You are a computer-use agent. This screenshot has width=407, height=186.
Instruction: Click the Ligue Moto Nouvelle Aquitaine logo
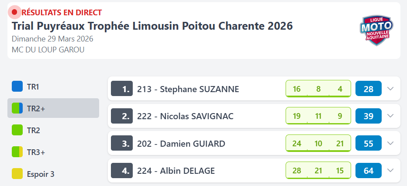376,30
